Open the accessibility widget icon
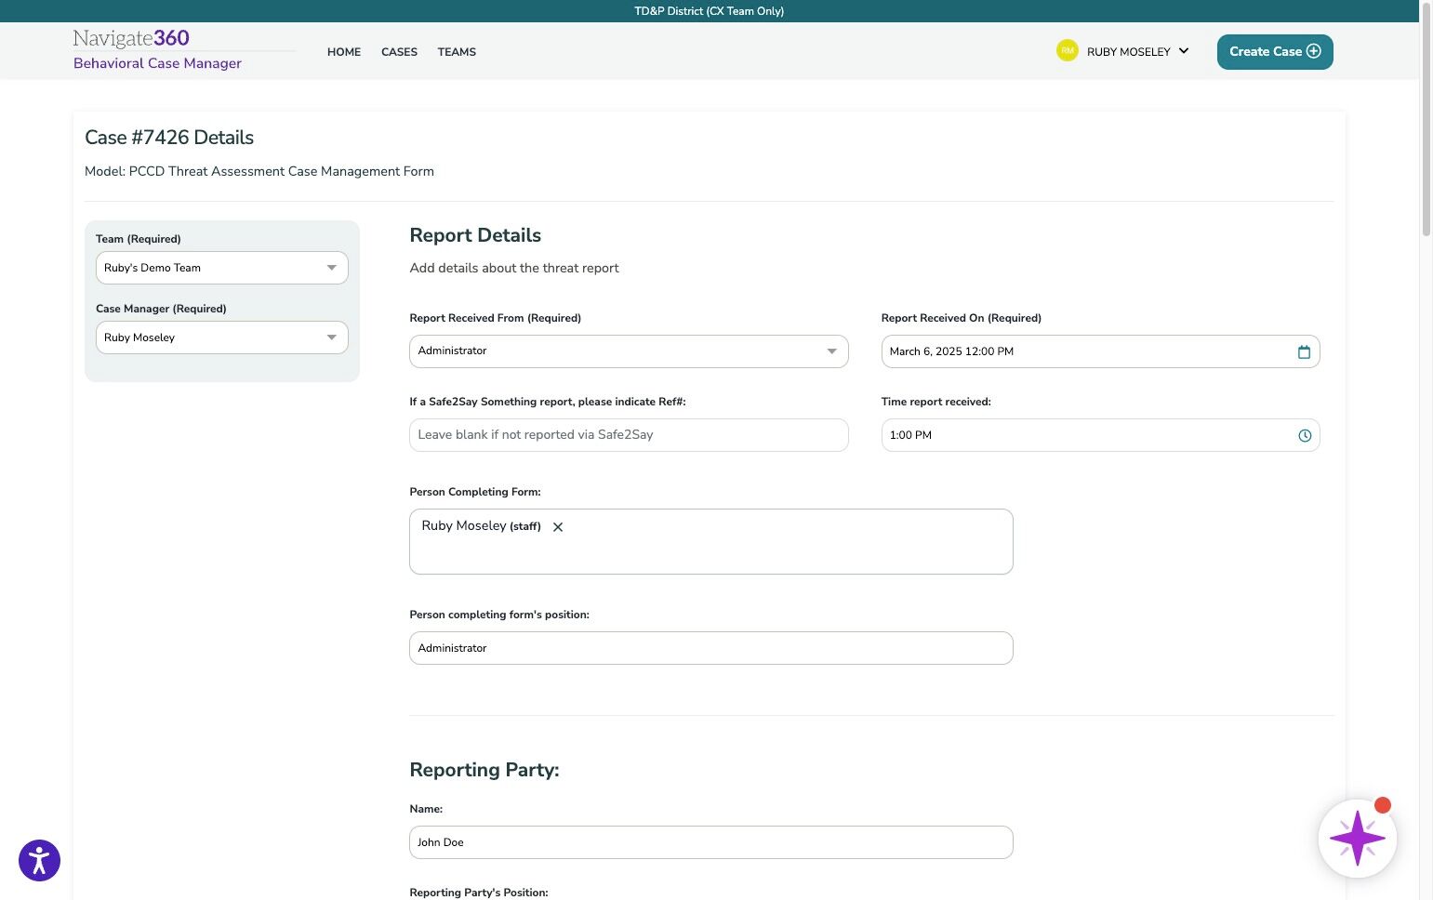The width and height of the screenshot is (1433, 900). [x=39, y=860]
